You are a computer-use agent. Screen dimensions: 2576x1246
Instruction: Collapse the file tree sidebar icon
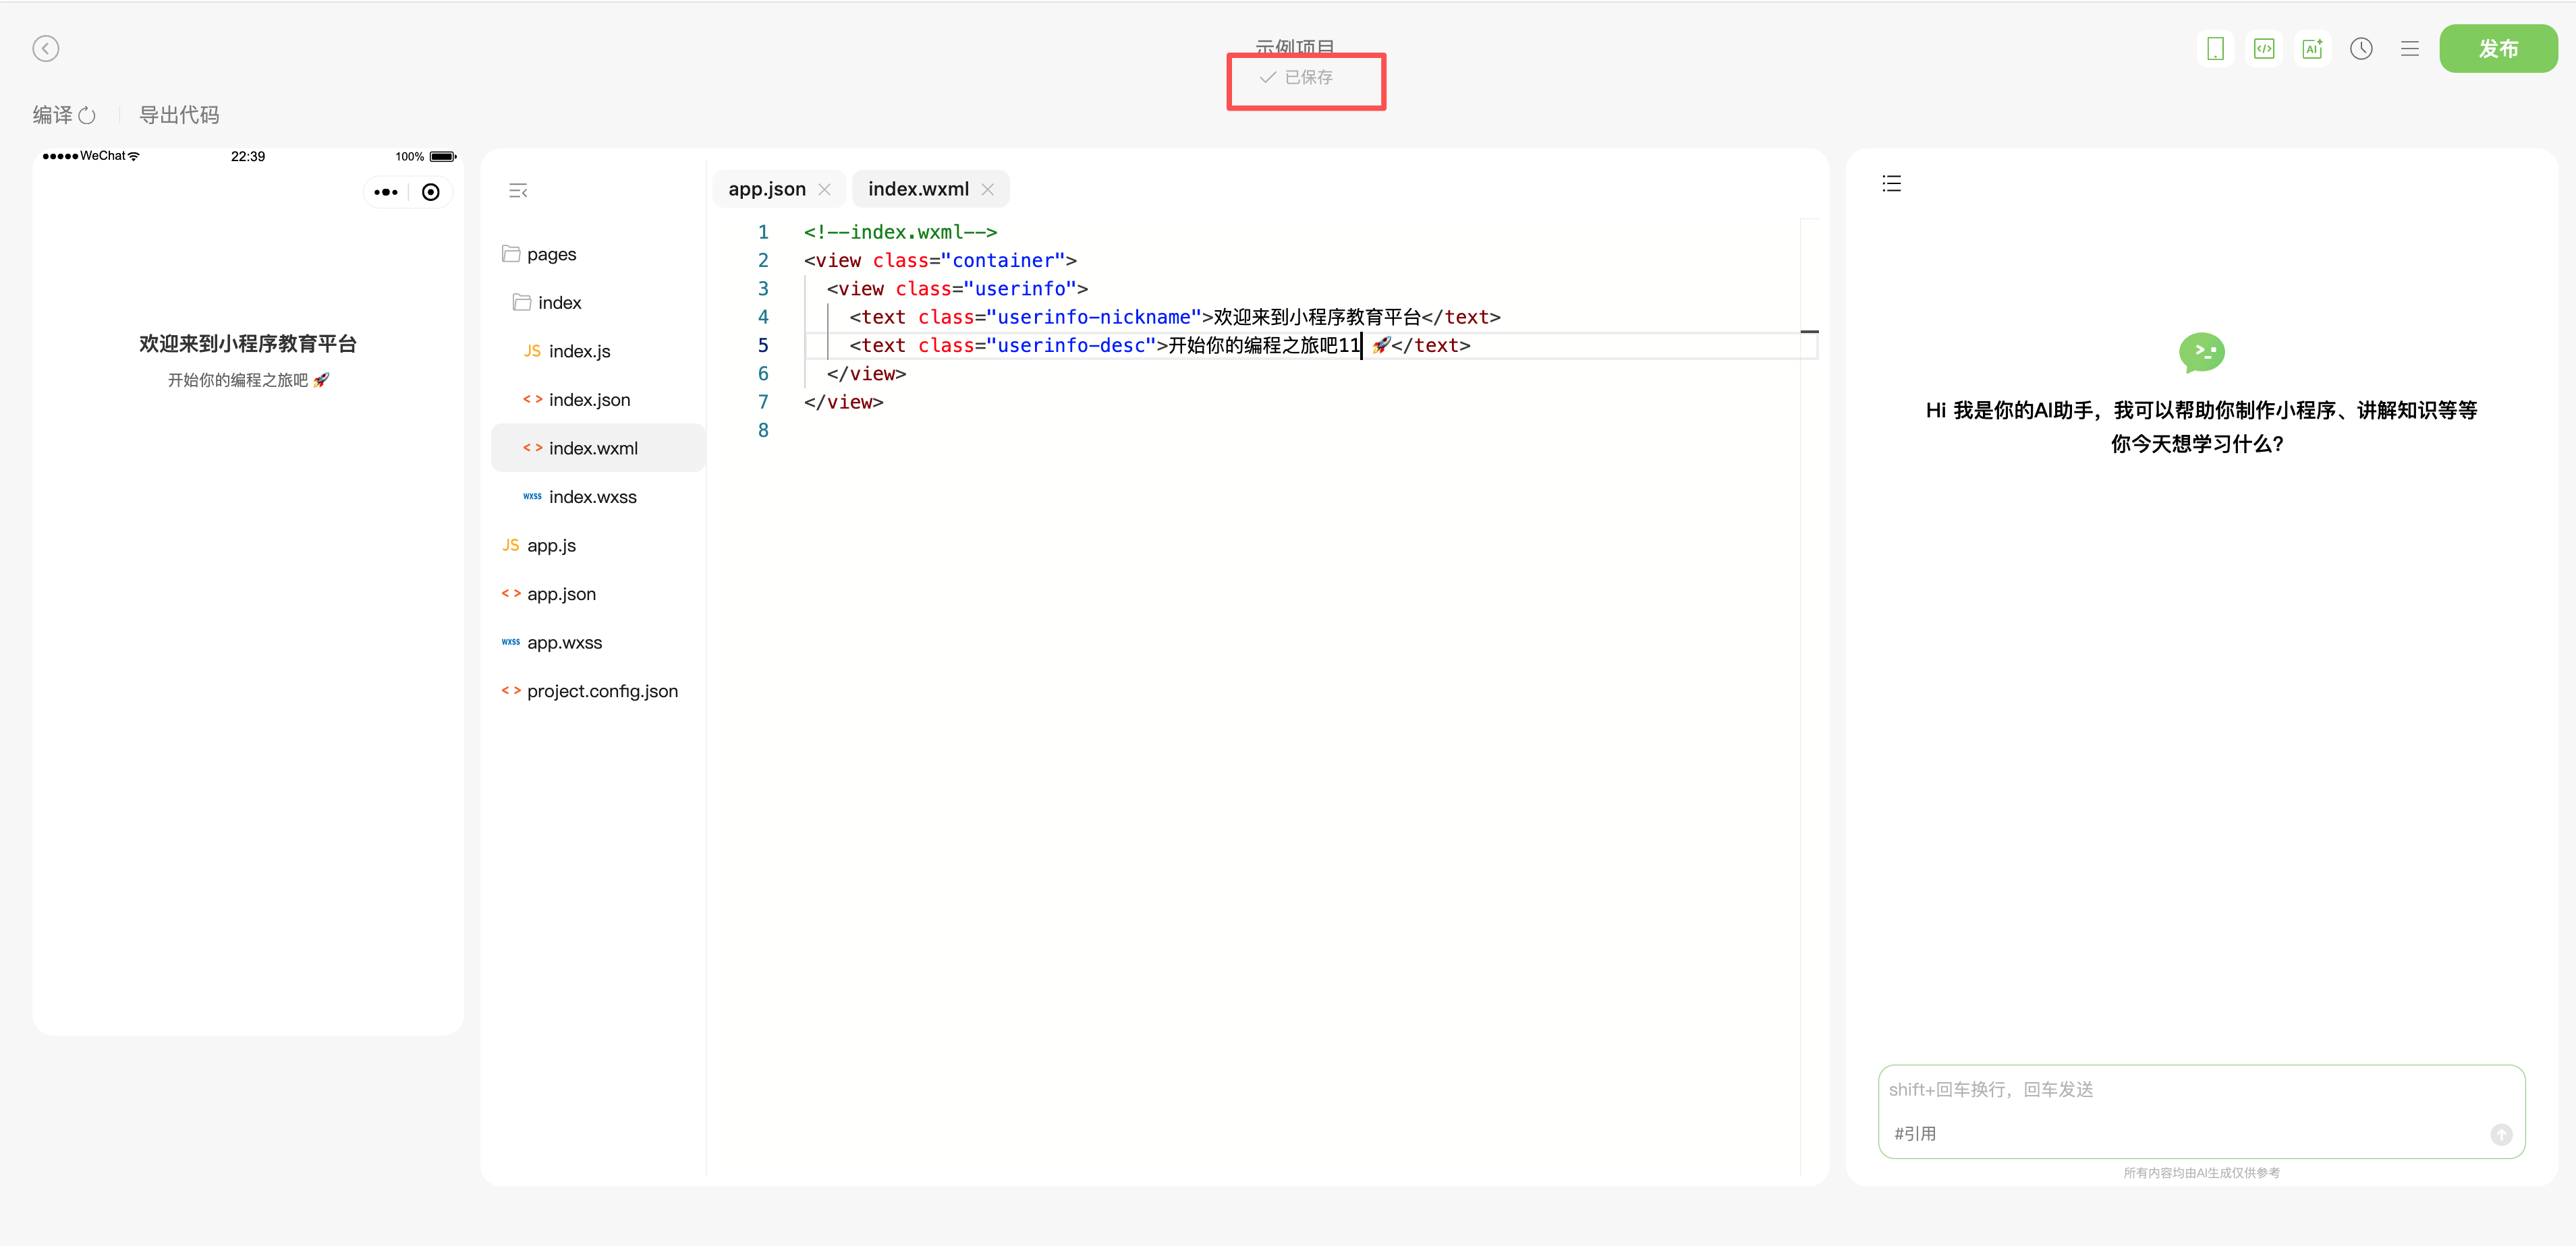pos(518,191)
